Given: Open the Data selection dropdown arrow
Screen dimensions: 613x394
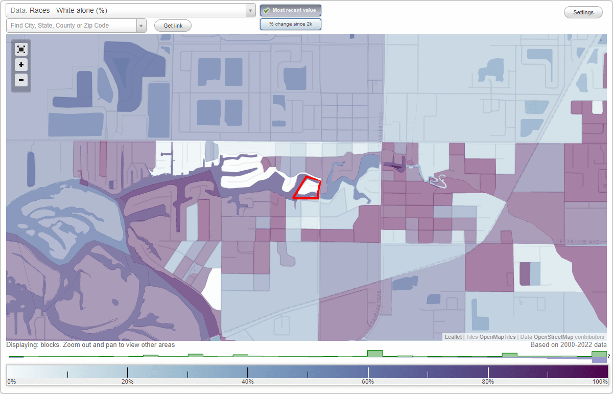Looking at the screenshot, I should coord(250,10).
